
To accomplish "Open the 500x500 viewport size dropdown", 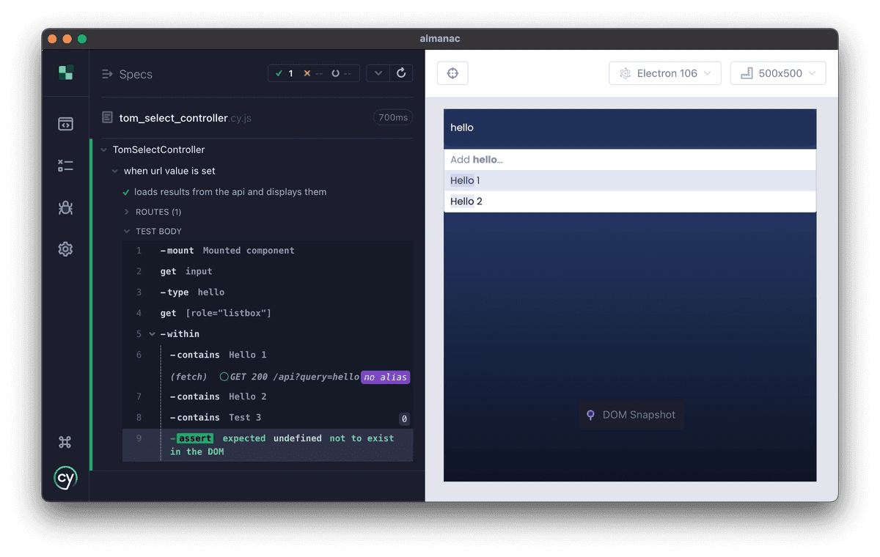I will click(778, 73).
